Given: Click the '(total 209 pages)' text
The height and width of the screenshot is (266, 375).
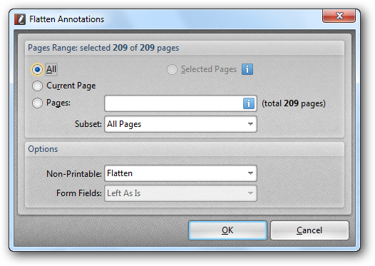Looking at the screenshot, I should [294, 103].
